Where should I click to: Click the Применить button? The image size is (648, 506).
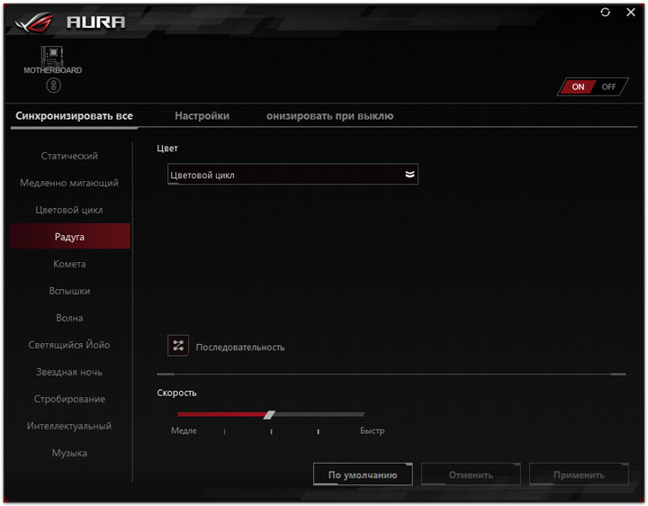[579, 474]
